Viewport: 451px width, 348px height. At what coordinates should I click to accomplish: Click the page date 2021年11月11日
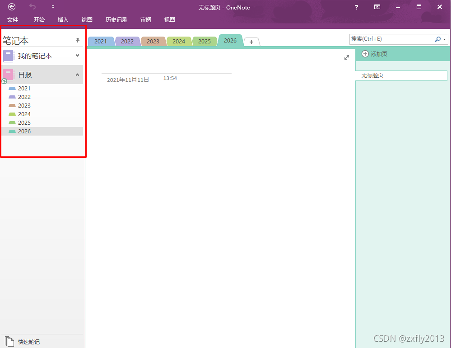point(128,80)
